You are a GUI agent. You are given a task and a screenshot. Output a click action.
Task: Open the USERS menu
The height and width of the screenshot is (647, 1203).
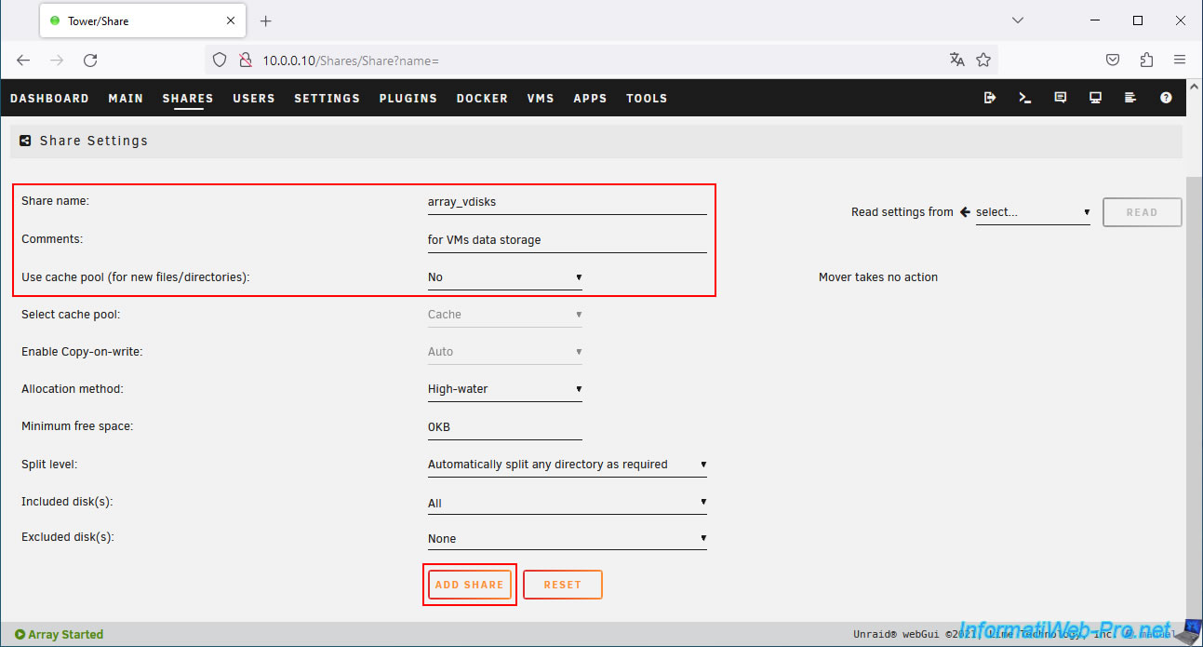(254, 98)
